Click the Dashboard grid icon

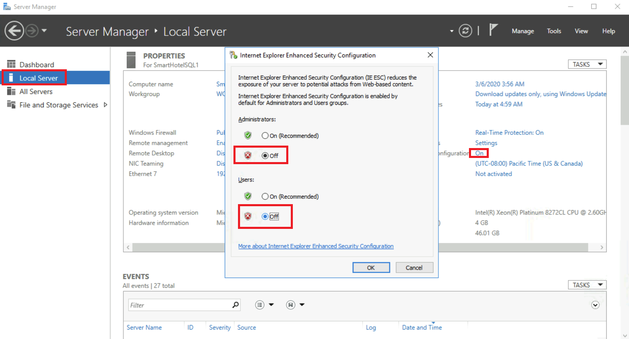(x=11, y=64)
